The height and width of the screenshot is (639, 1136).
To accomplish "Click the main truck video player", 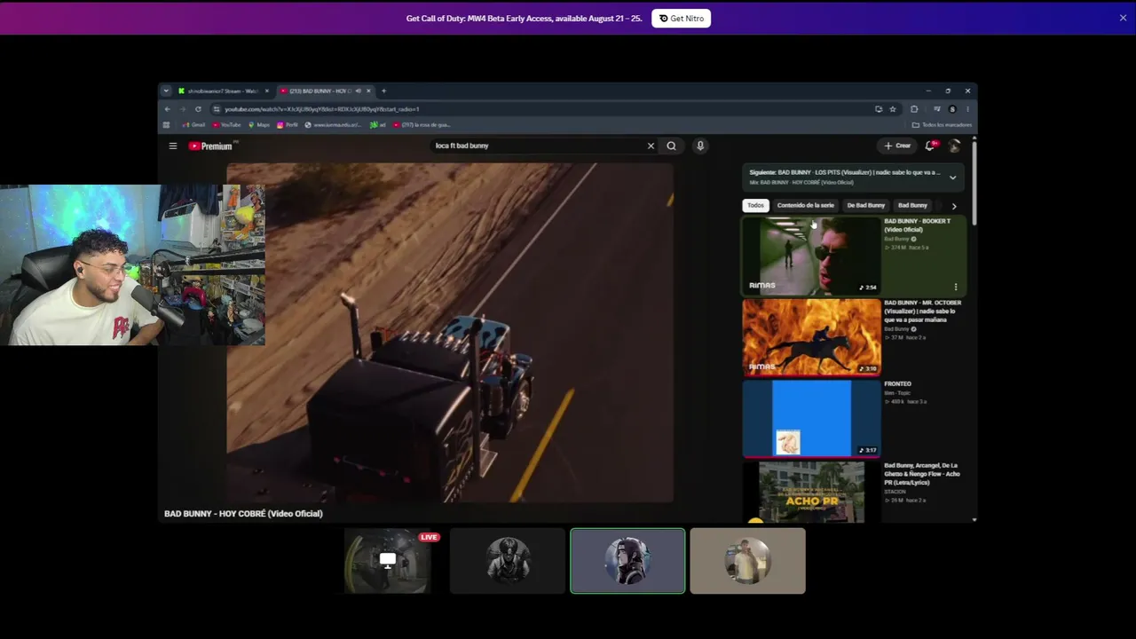I will [x=450, y=333].
